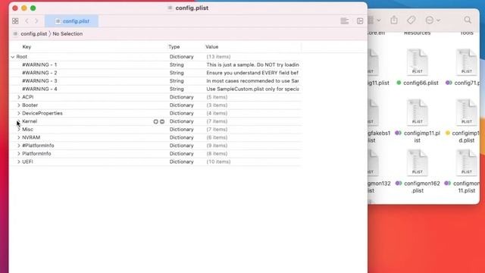Click the UEFI (10 items) value
This screenshot has height=273, width=485.
pyautogui.click(x=218, y=162)
